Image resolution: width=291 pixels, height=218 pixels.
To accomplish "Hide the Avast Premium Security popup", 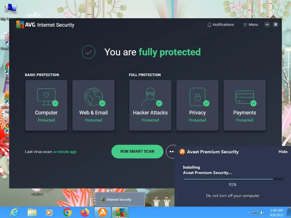I will (x=283, y=152).
